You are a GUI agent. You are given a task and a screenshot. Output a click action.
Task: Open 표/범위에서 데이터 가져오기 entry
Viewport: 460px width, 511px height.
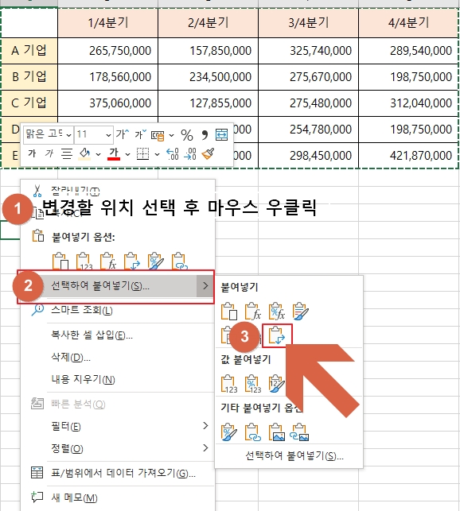[118, 473]
